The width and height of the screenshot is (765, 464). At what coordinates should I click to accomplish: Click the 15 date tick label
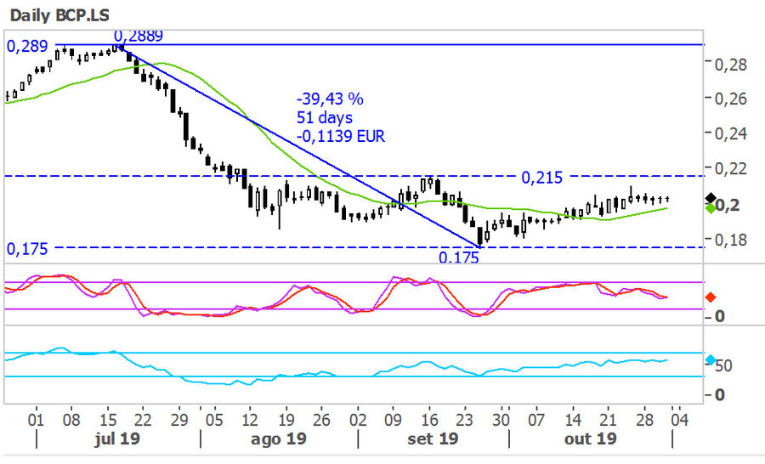point(108,420)
